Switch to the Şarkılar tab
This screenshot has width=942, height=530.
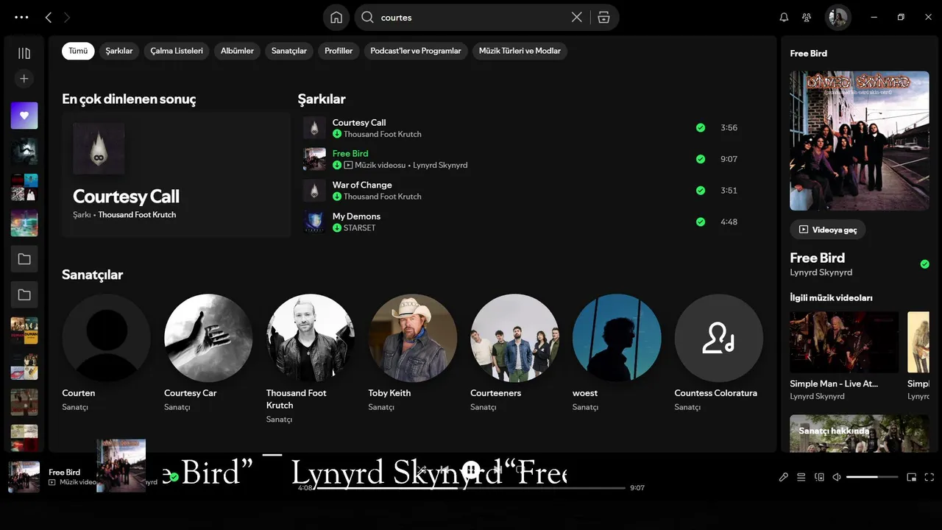pyautogui.click(x=119, y=51)
